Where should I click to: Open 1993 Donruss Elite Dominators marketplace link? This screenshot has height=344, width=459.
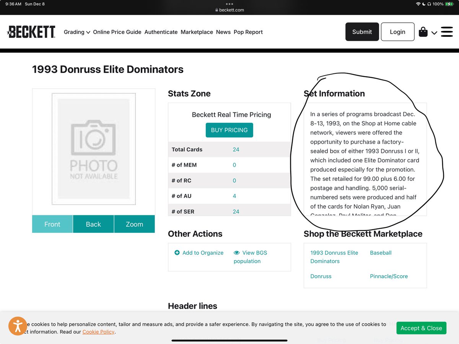(334, 257)
